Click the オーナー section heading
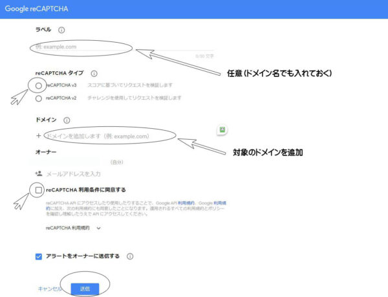 (46, 152)
